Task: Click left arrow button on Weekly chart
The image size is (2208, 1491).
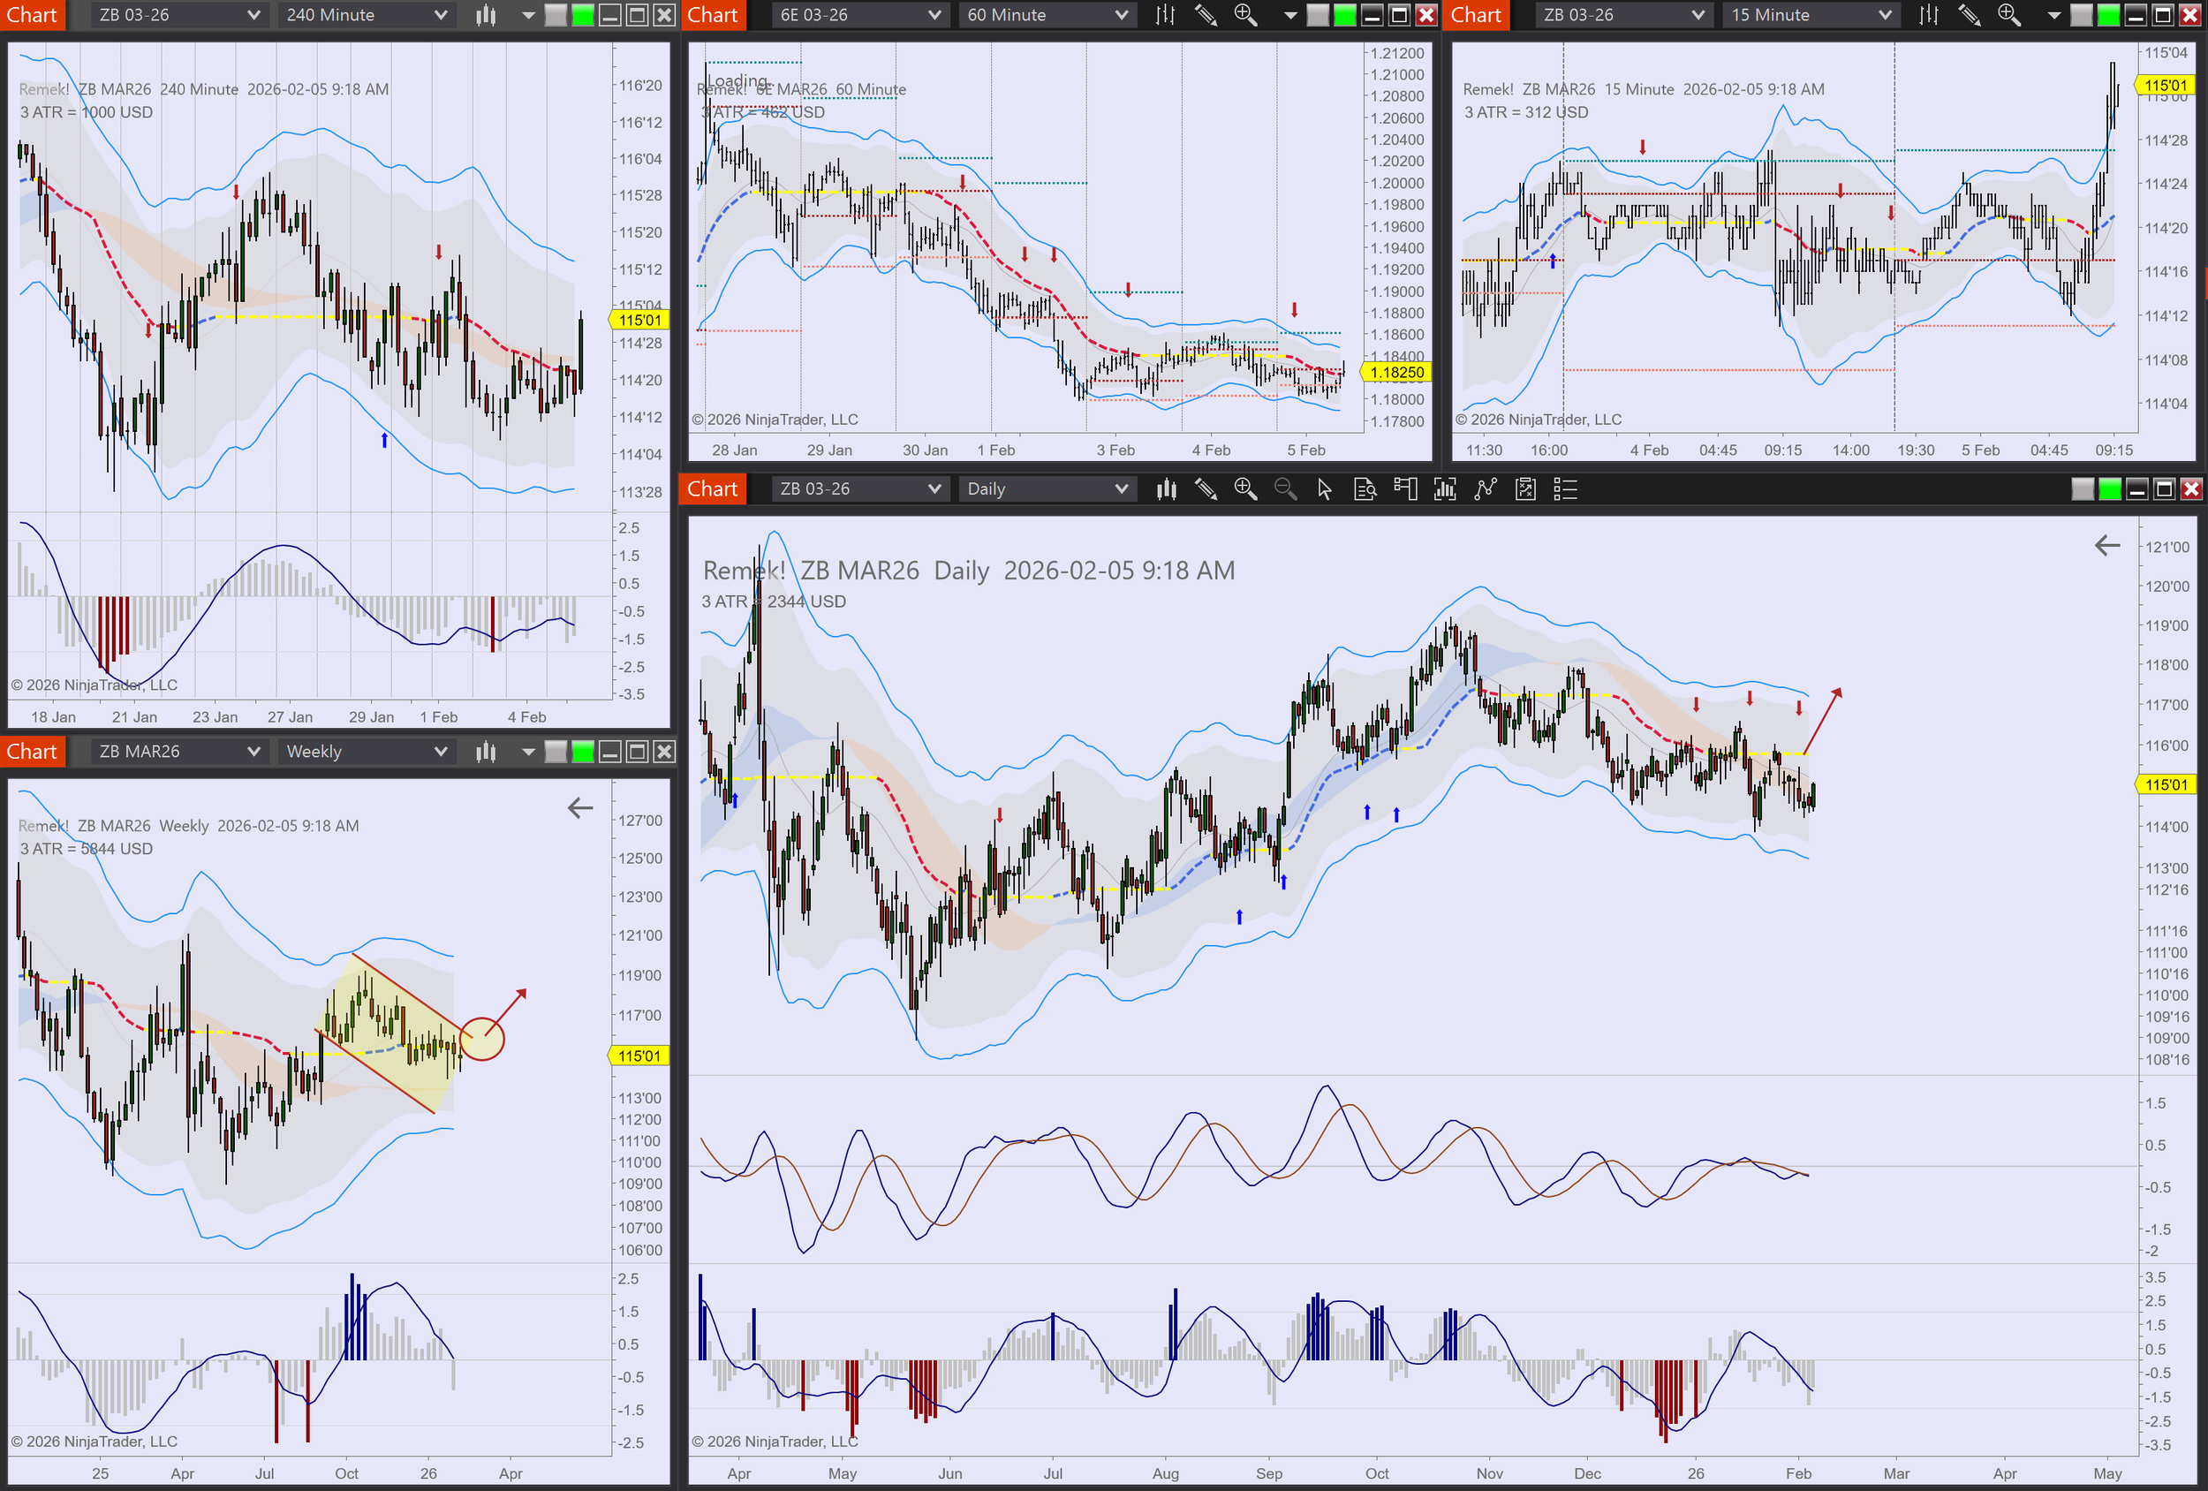Action: point(579,809)
